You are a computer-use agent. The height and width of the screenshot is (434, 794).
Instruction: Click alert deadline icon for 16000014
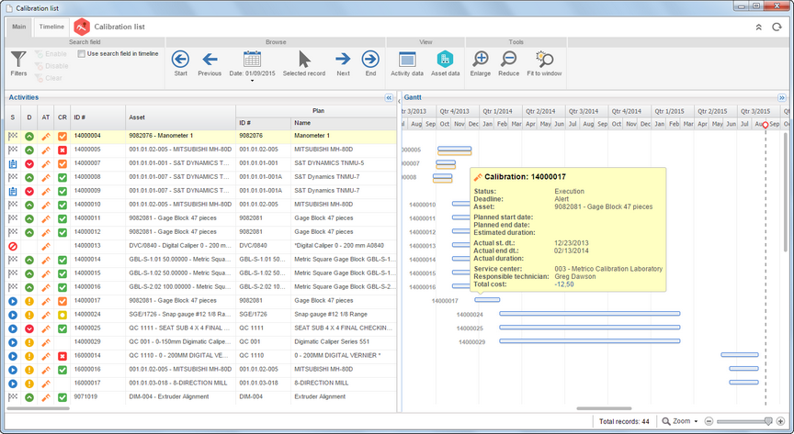[x=29, y=356]
